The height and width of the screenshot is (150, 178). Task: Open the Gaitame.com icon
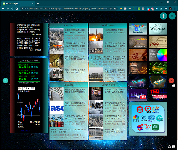[x=159, y=118]
